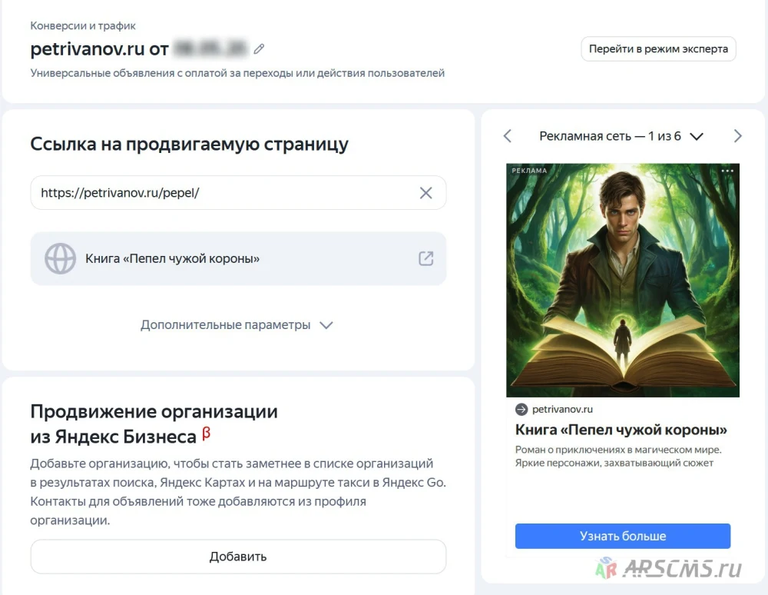Click the pencil icon to rename campaign
Image resolution: width=768 pixels, height=595 pixels.
(259, 48)
